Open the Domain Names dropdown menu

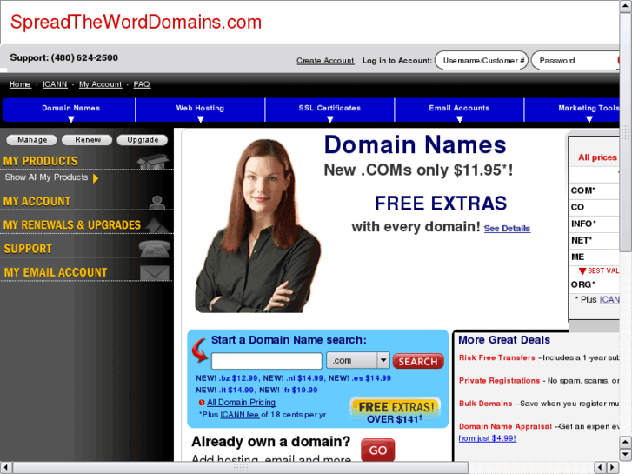[70, 110]
